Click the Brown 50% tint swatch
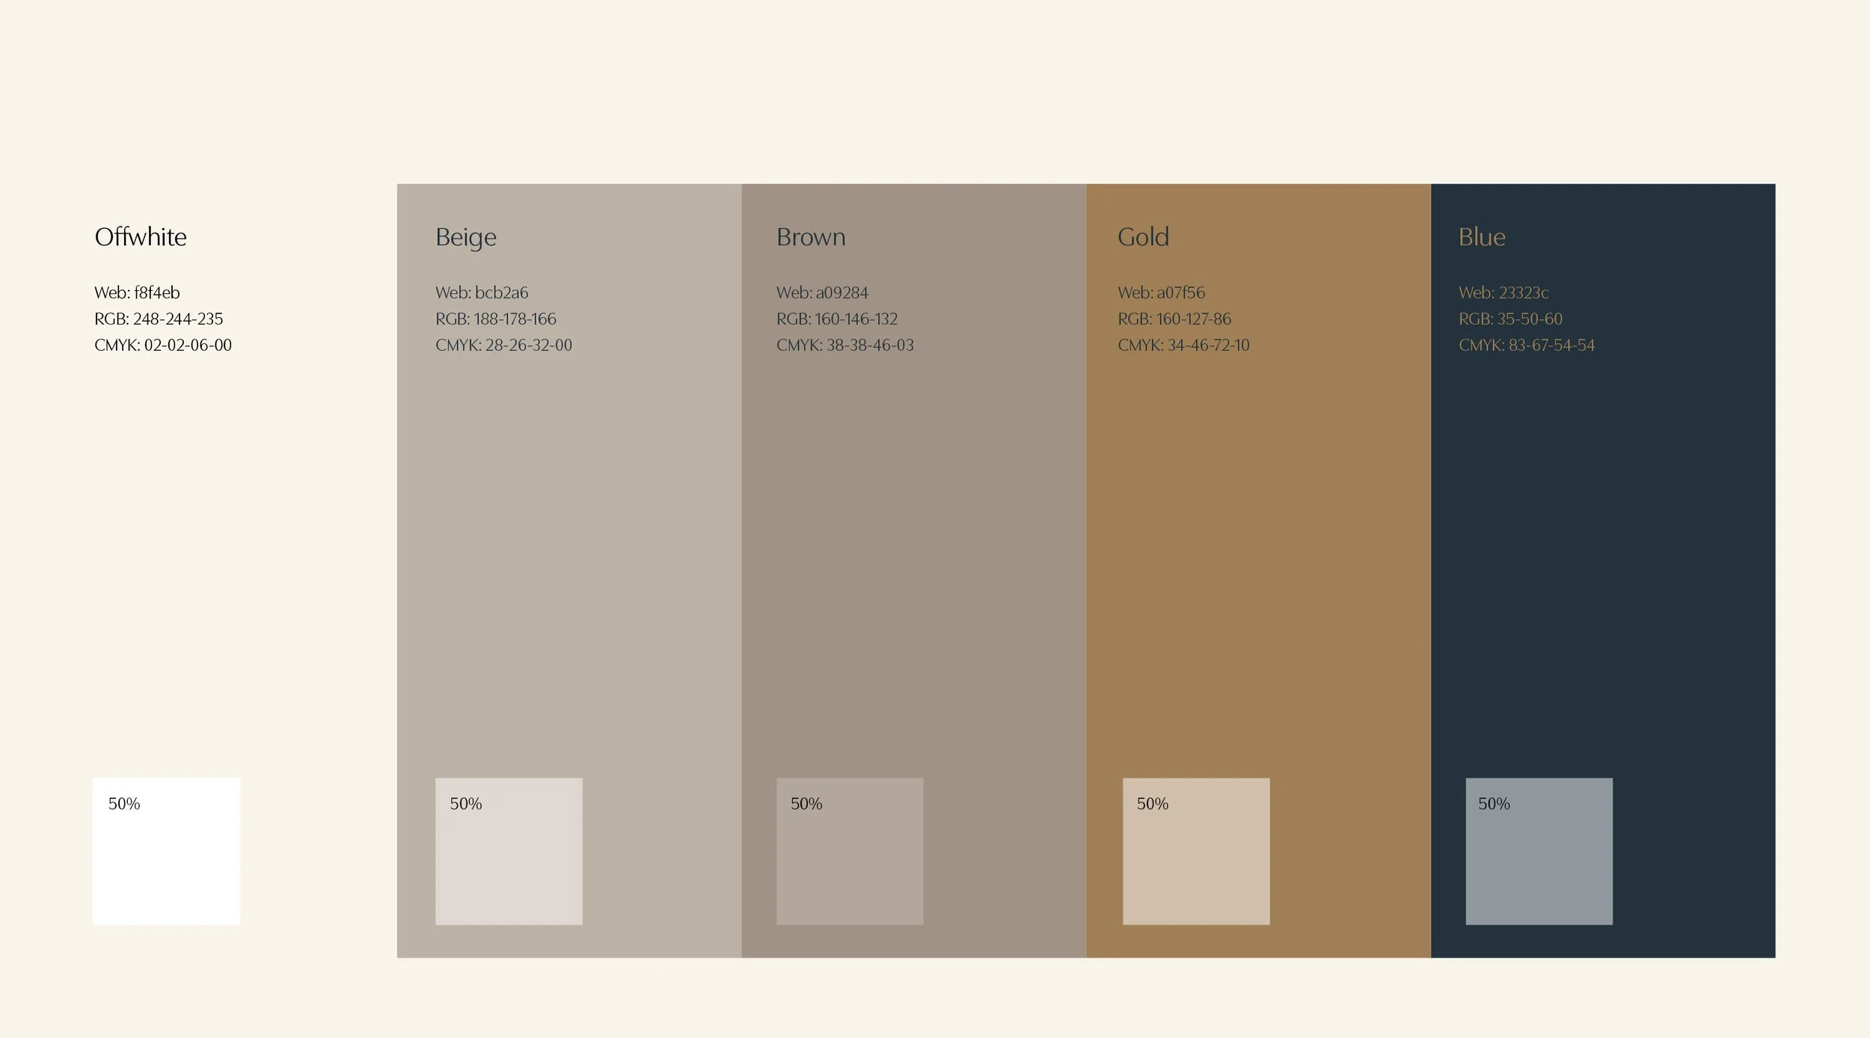The height and width of the screenshot is (1038, 1870). (x=850, y=851)
